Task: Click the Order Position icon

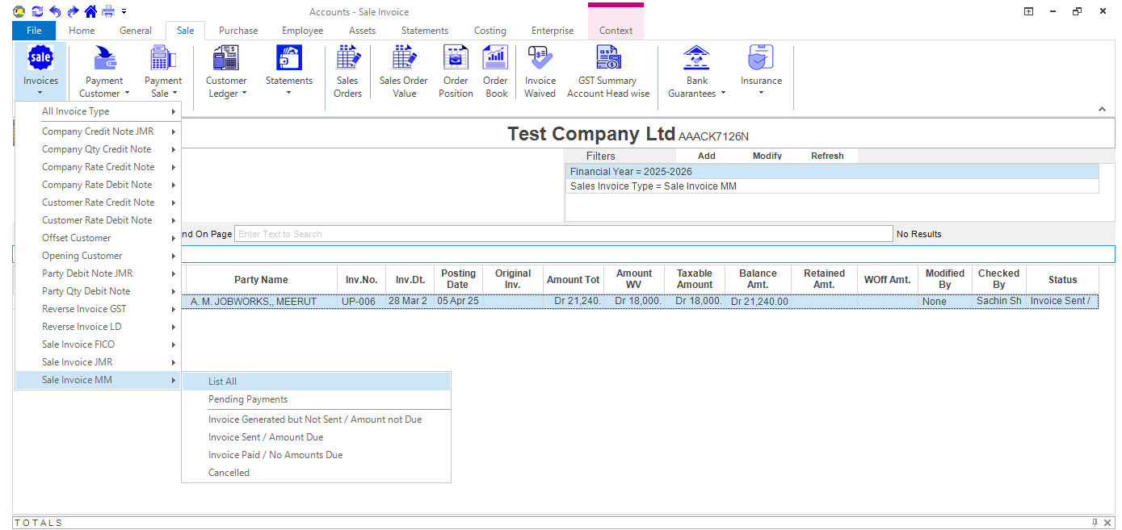Action: (x=456, y=71)
